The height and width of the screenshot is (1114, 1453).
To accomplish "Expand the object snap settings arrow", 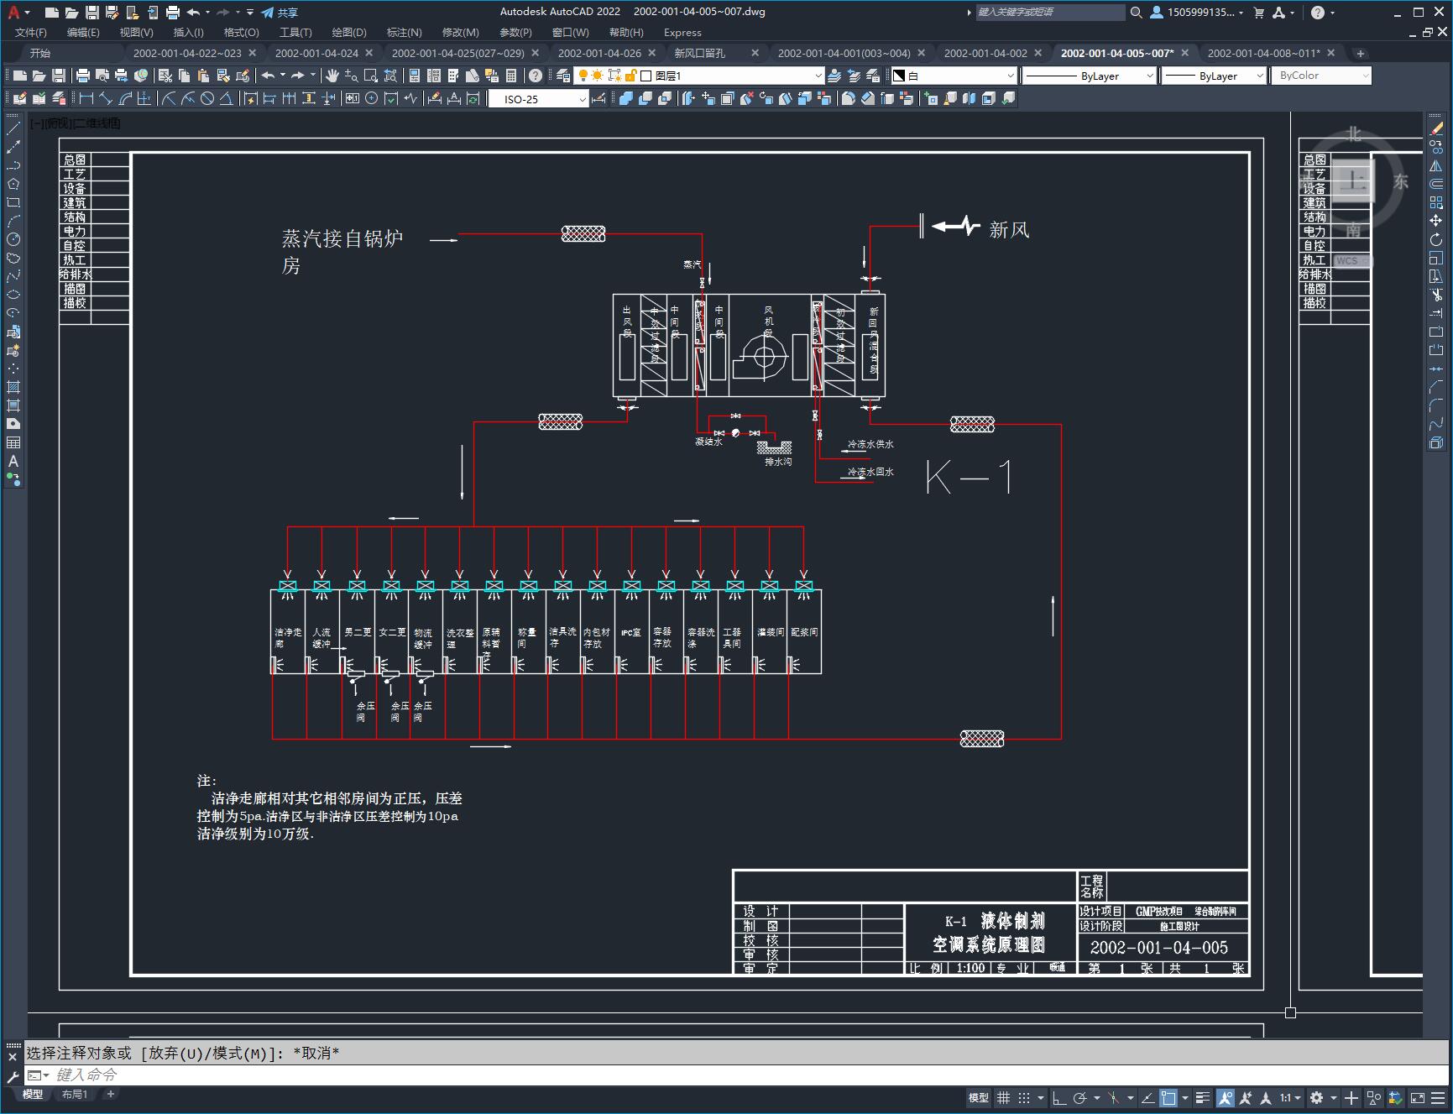I will coord(1185,1097).
